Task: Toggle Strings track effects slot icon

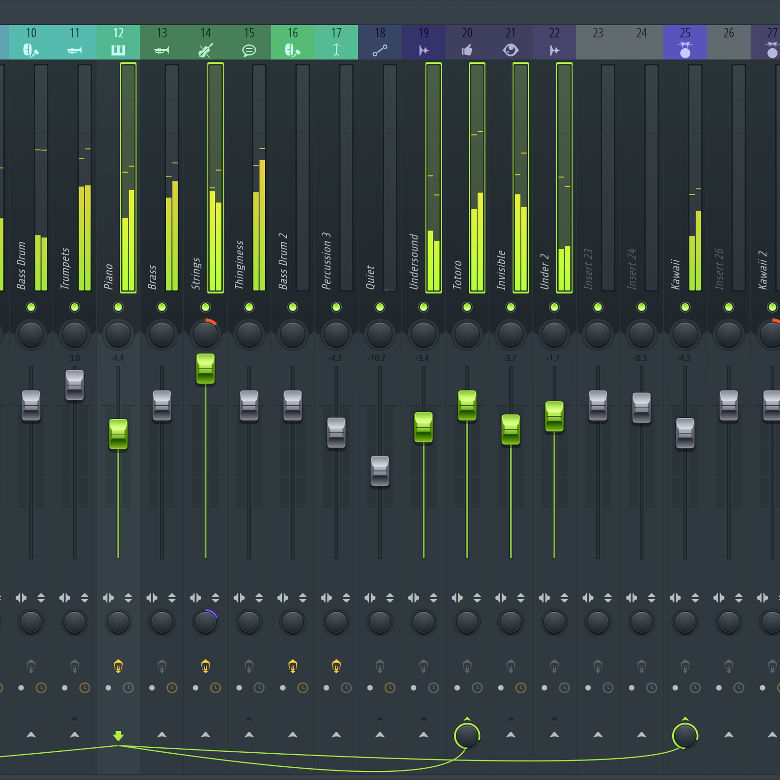Action: pyautogui.click(x=205, y=665)
